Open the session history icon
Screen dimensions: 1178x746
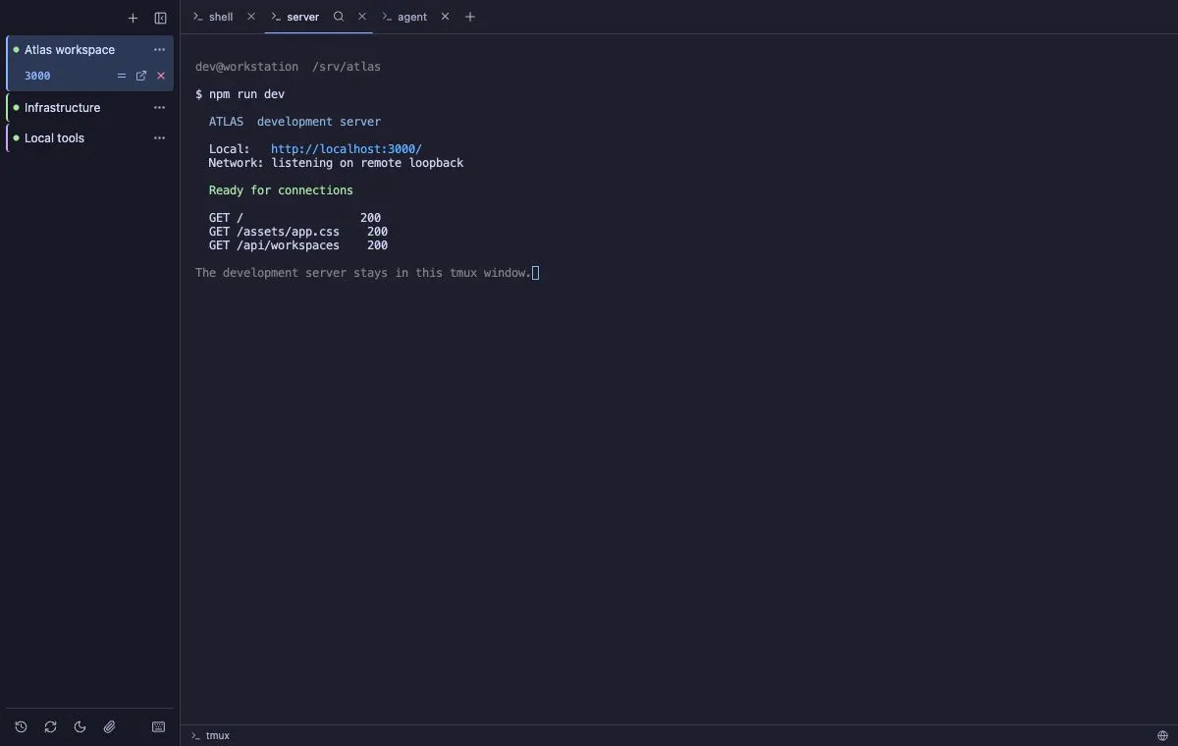tap(21, 727)
